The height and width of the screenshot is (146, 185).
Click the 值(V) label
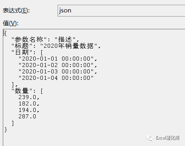click(10, 23)
